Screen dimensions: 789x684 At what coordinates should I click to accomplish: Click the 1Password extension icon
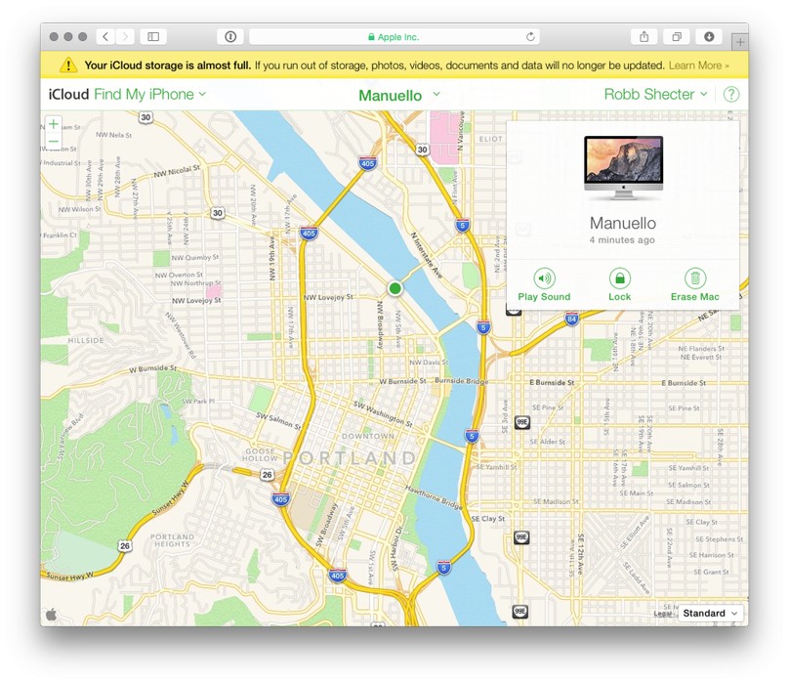pos(230,36)
